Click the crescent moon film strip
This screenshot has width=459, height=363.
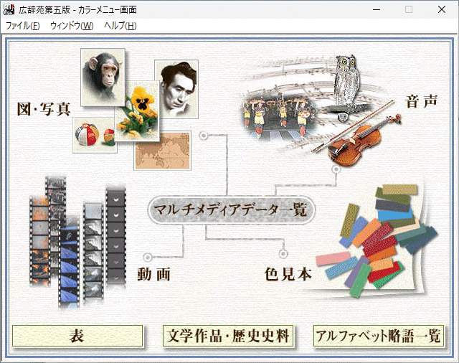click(x=116, y=237)
